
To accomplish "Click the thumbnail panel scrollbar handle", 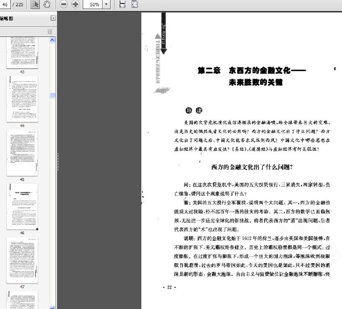I will 52,96.
